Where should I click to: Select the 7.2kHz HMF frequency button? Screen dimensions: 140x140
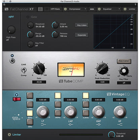click(x=86, y=95)
